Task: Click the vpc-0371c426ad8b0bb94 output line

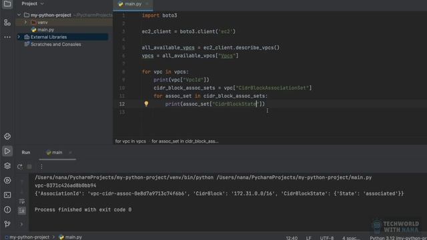Action: [65, 185]
